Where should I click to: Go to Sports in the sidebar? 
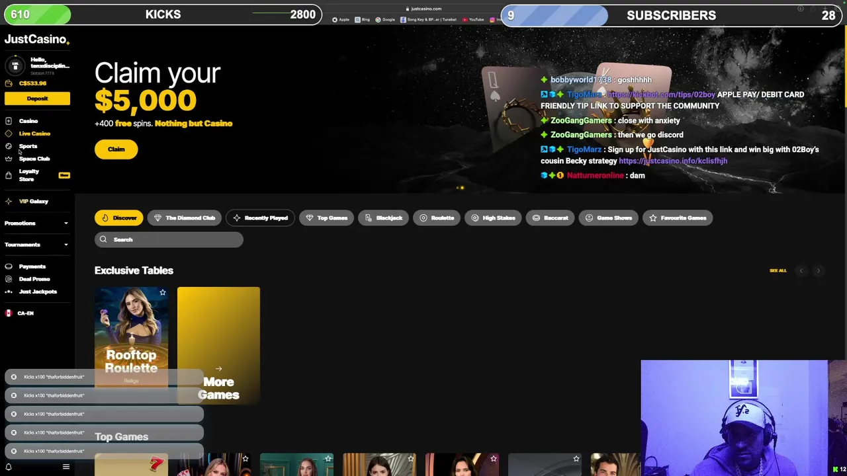(28, 146)
